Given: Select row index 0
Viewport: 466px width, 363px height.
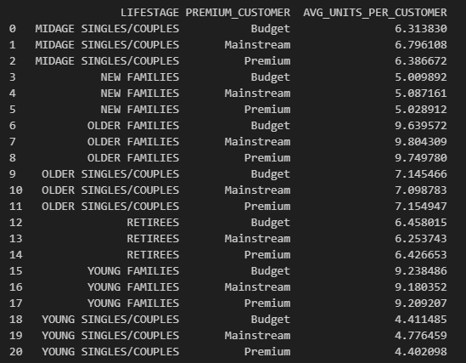Looking at the screenshot, I should click(x=13, y=29).
